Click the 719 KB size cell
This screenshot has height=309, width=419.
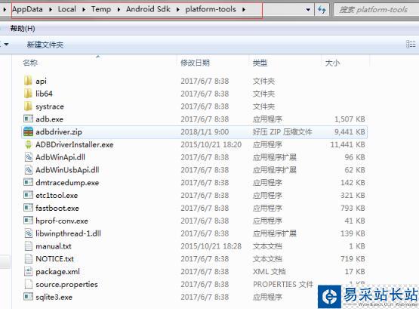353,258
